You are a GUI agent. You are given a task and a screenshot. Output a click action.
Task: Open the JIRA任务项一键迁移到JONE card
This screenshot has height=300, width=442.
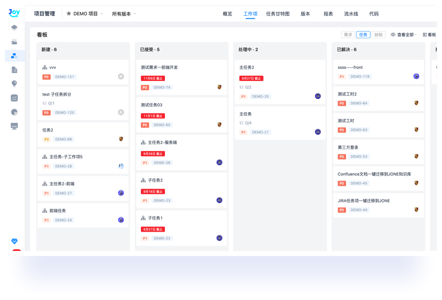378,205
